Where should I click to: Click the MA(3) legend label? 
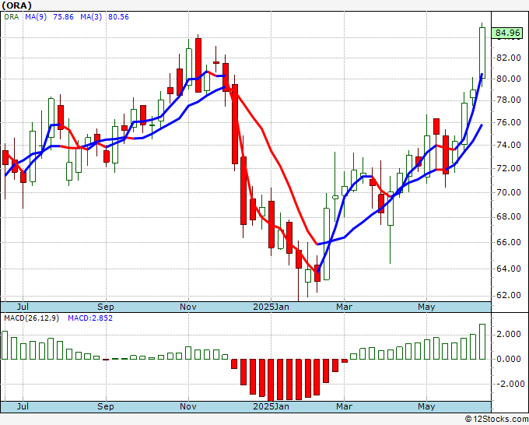pos(91,17)
